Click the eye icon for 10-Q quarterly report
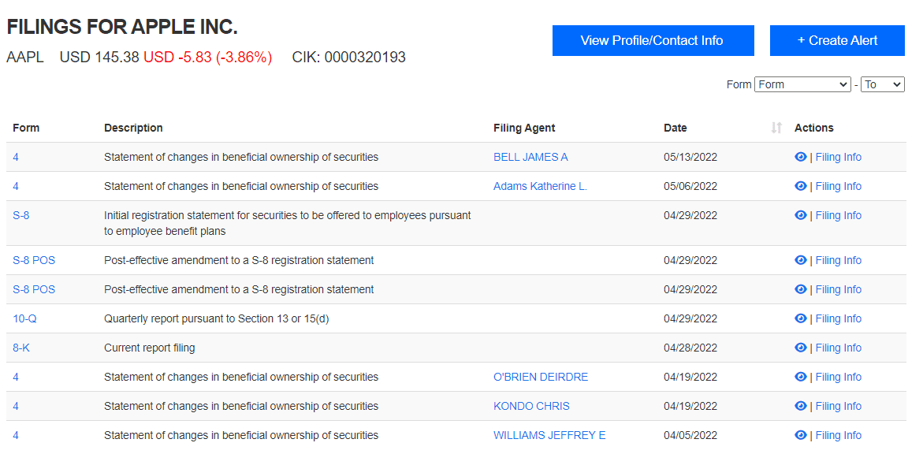This screenshot has width=923, height=454. [x=800, y=318]
